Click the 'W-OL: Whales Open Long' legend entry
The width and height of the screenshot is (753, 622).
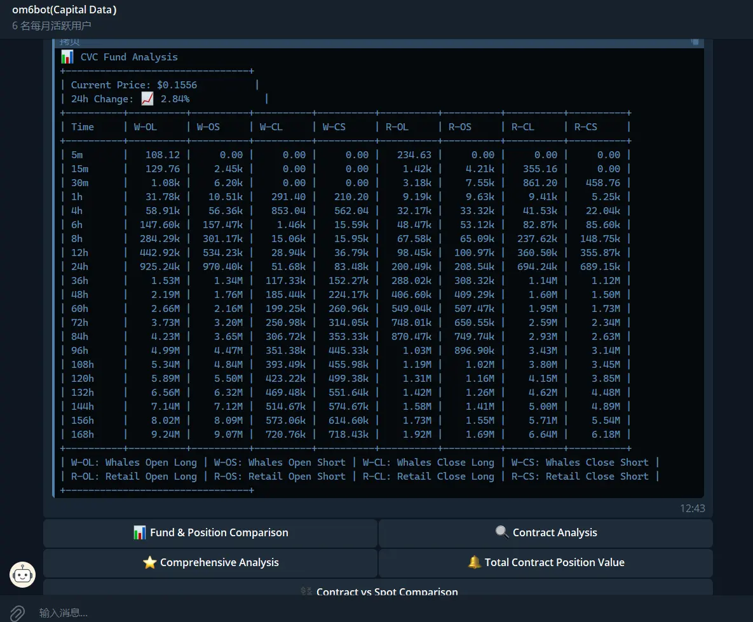point(134,462)
